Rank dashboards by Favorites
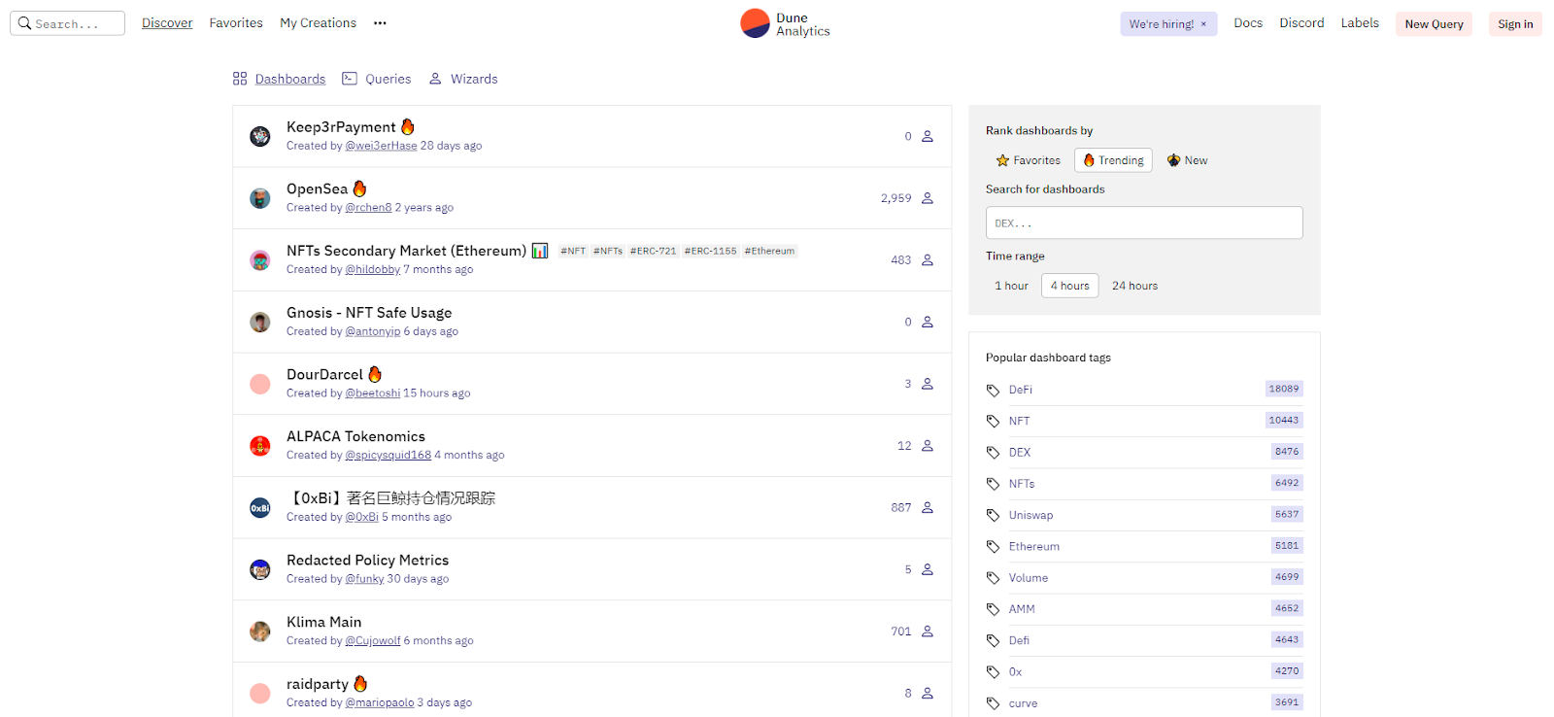Image resolution: width=1554 pixels, height=717 pixels. [1029, 160]
